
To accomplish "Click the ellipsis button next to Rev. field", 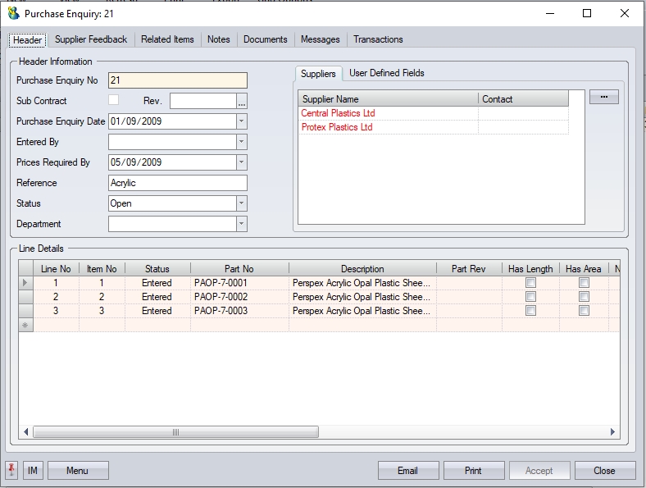I will point(242,102).
